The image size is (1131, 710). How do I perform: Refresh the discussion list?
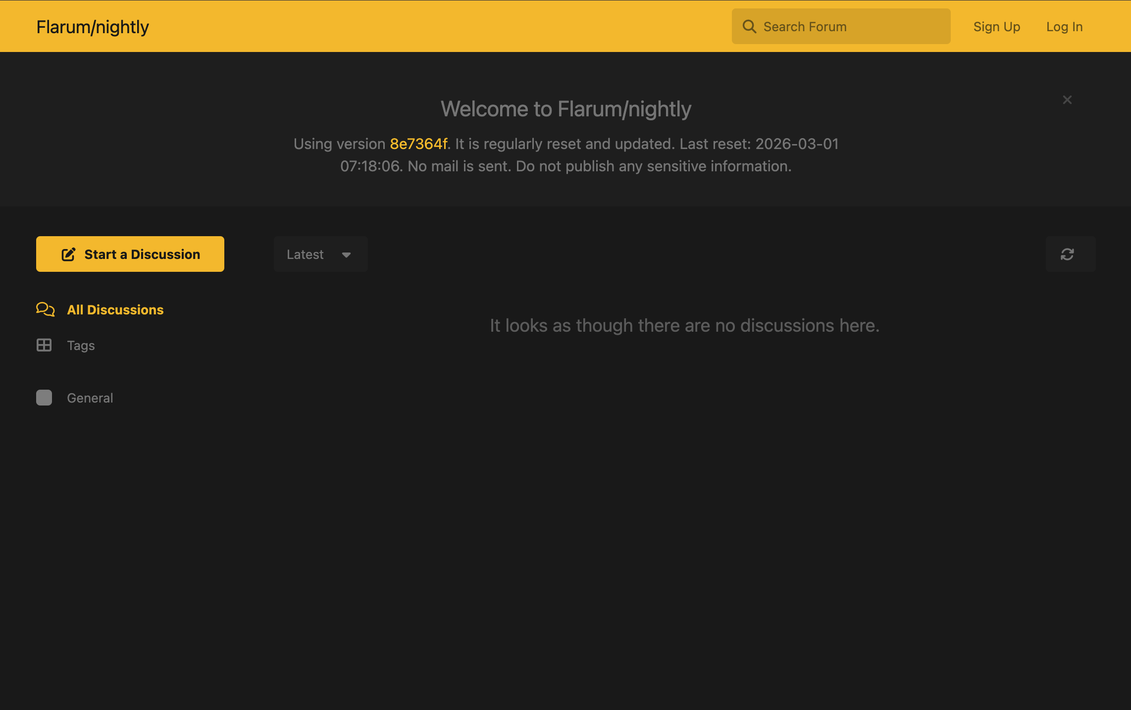click(1071, 254)
